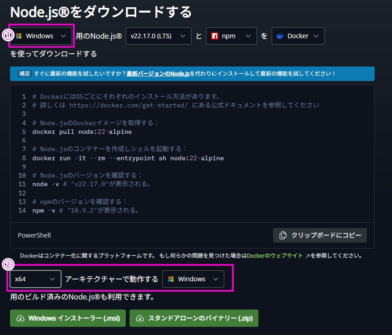The height and width of the screenshot is (335, 392).
Task: Click the docker run -it --rm code line
Action: pyautogui.click(x=128, y=158)
